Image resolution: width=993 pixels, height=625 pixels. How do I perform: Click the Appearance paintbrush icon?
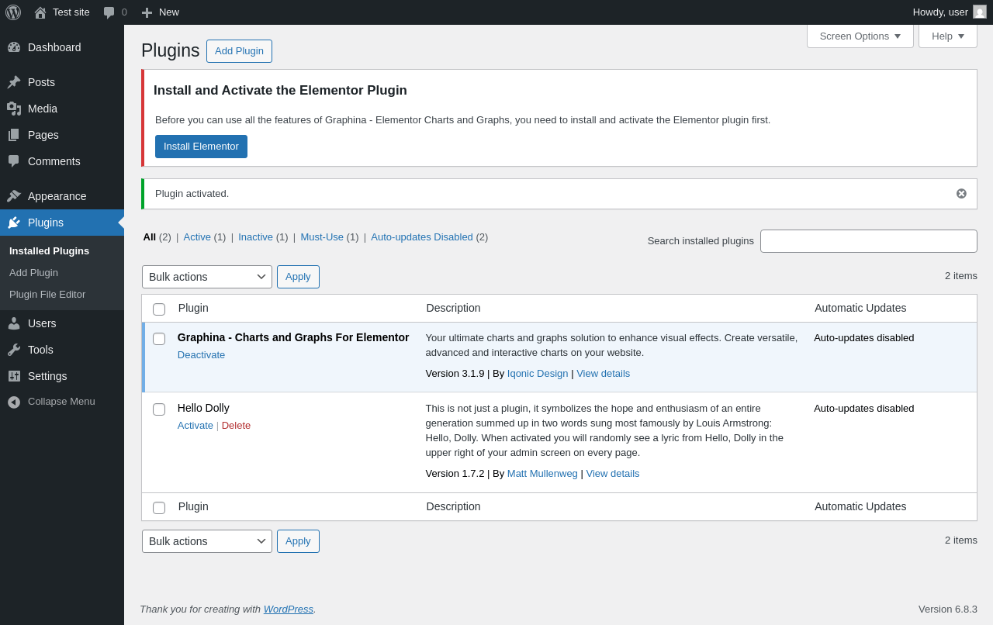click(14, 196)
